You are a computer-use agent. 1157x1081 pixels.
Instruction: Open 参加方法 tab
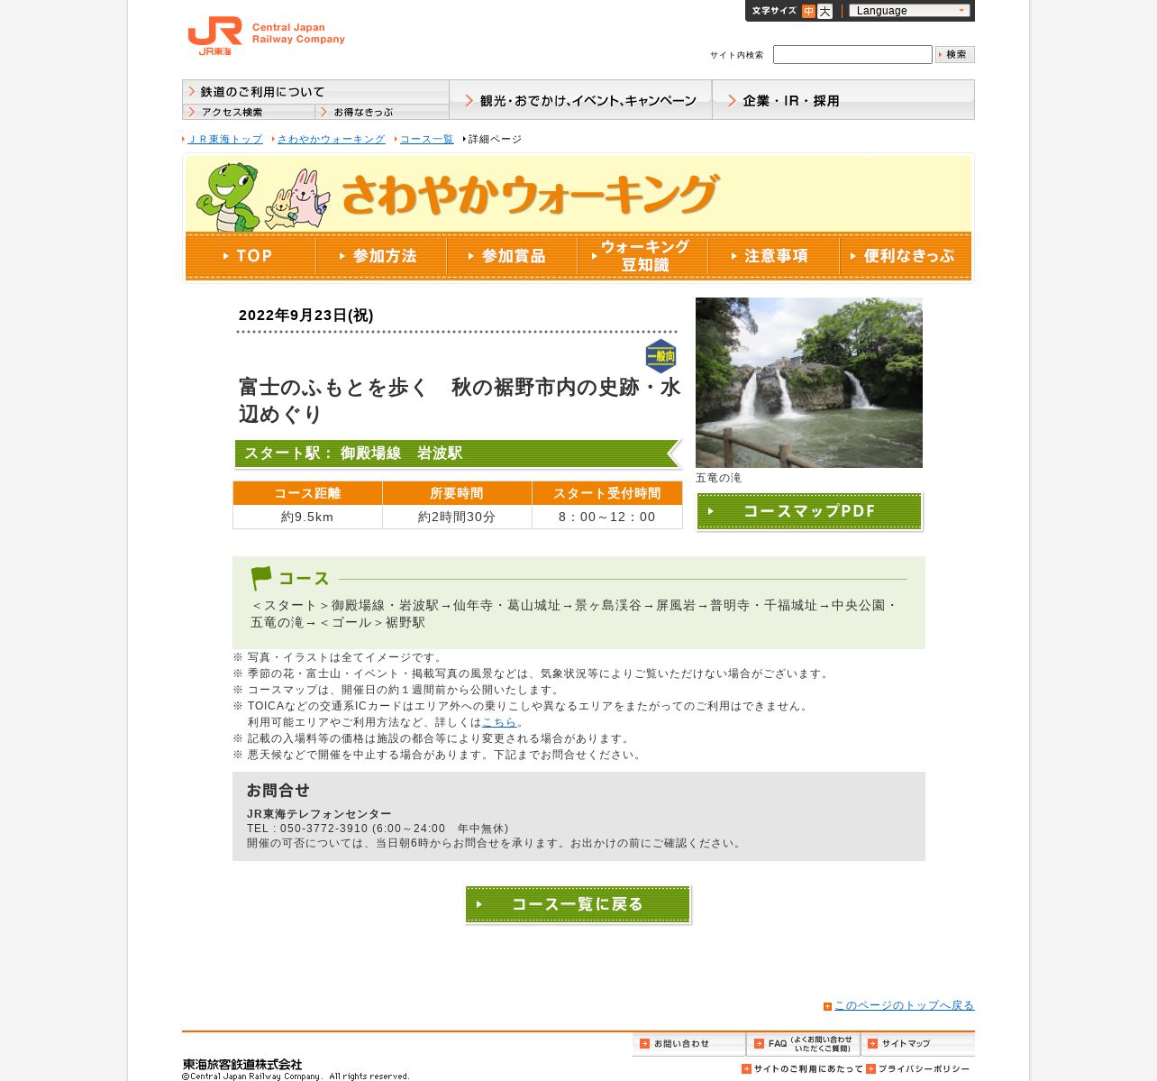point(381,256)
